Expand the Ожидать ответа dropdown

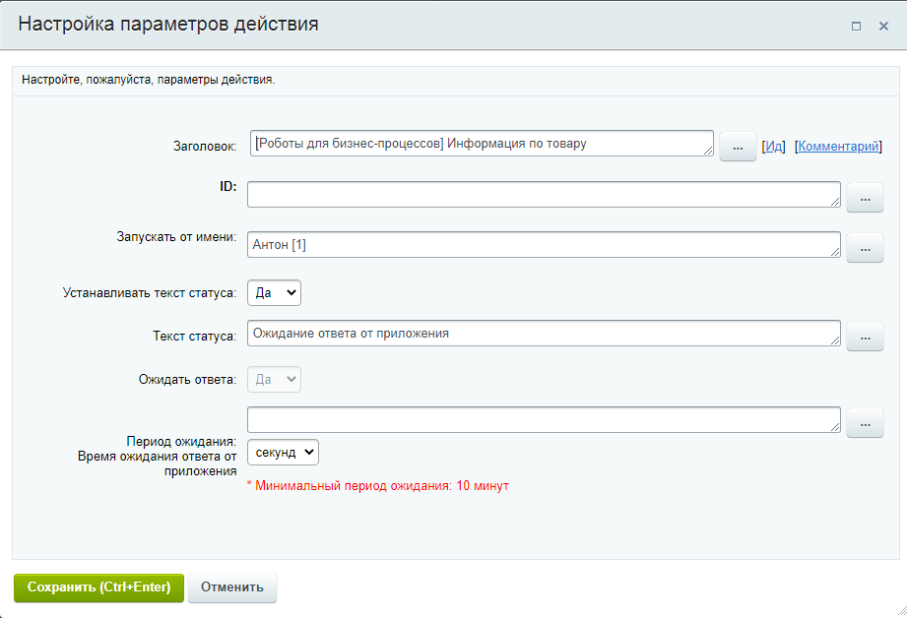tap(274, 380)
